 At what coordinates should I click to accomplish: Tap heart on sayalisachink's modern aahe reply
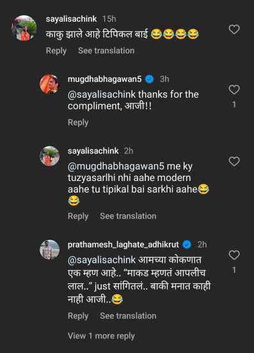[234, 161]
